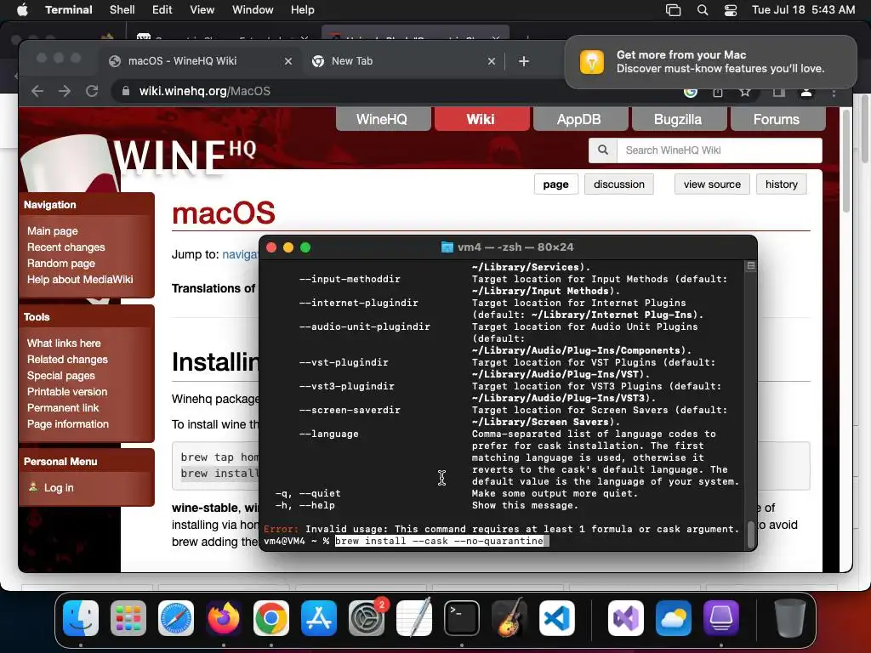
Task: Open the Chrome profile avatar icon
Action: pyautogui.click(x=806, y=92)
